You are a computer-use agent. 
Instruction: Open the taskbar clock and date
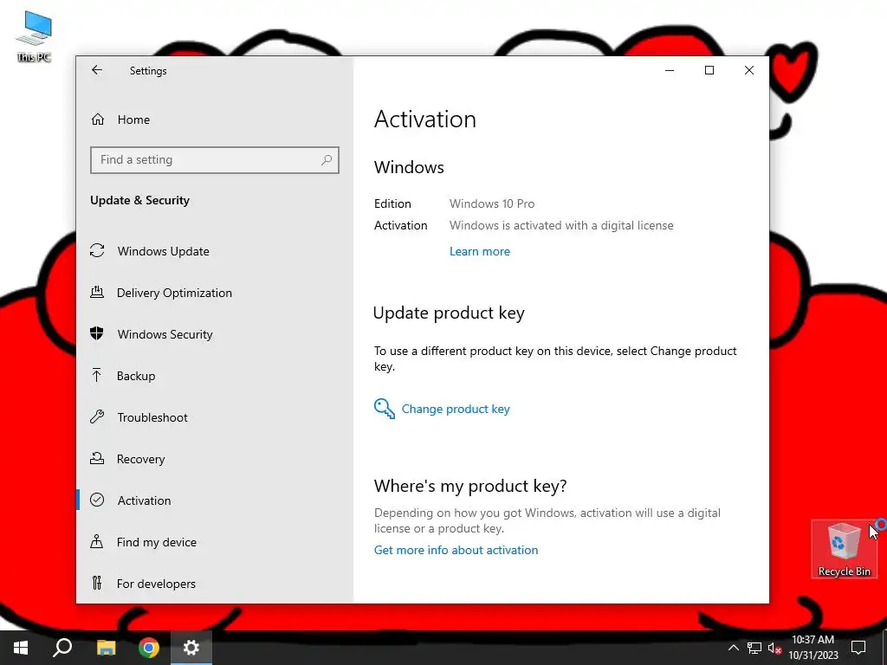(x=813, y=648)
